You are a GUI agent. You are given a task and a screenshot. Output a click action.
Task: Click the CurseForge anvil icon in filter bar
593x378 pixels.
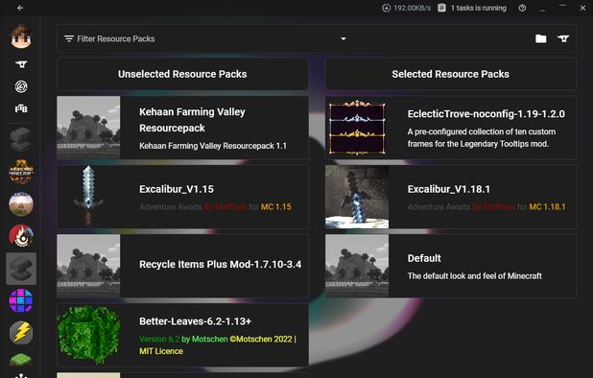click(563, 38)
